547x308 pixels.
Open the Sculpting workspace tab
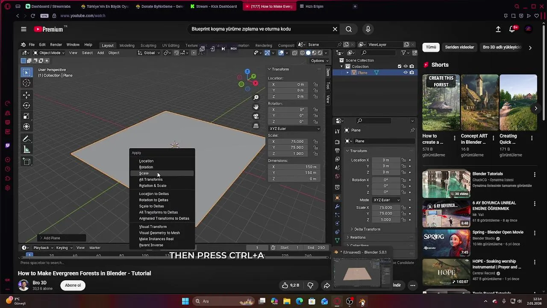pos(148,45)
